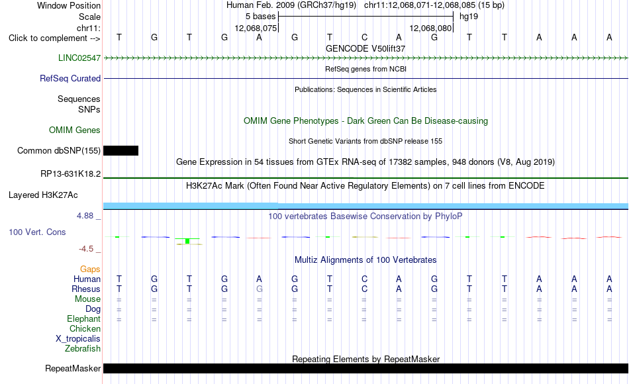Click the -4.5 PhyloP lower limit value
The width and height of the screenshot is (629, 384).
click(86, 249)
